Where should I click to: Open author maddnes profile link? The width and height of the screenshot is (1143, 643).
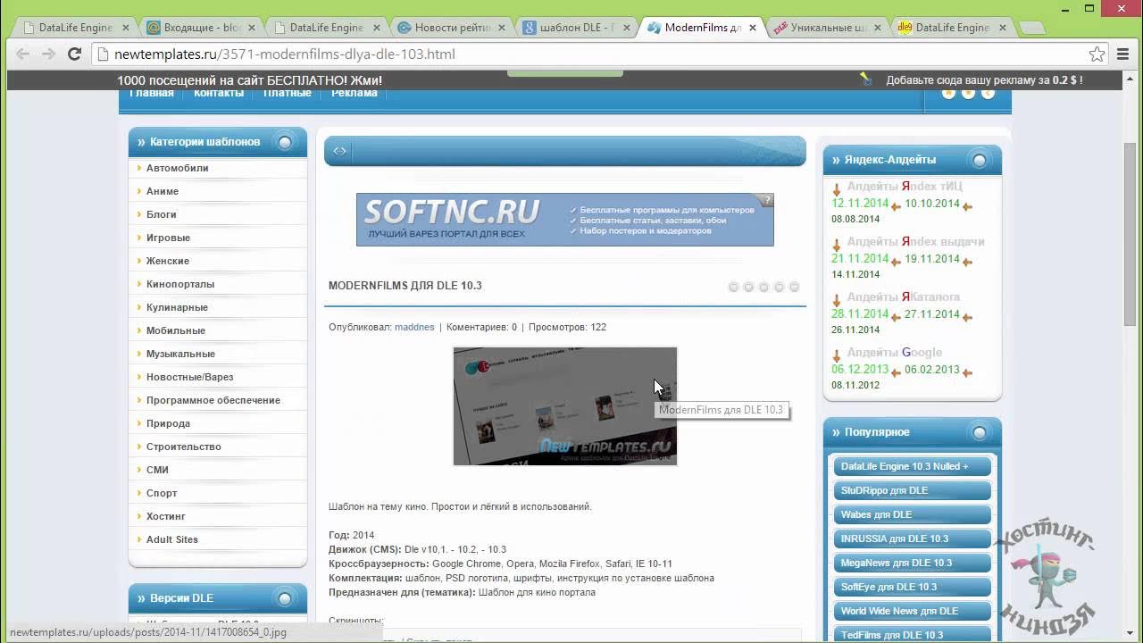[x=414, y=327]
